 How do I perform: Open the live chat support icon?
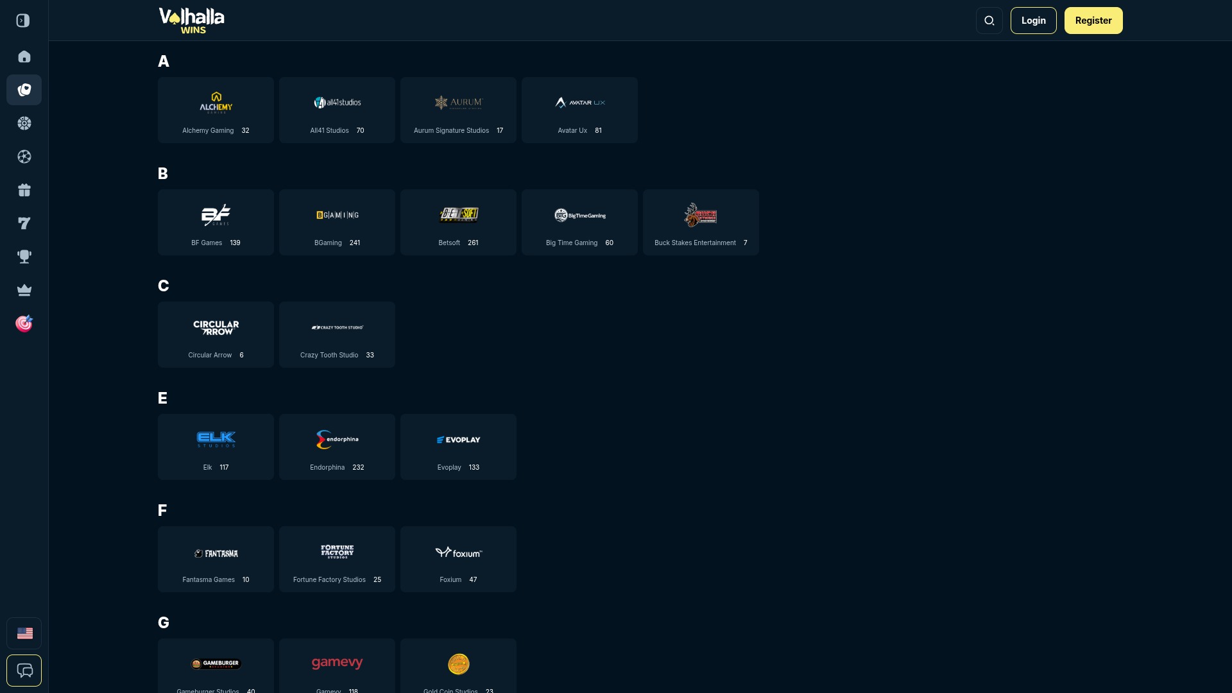click(24, 671)
